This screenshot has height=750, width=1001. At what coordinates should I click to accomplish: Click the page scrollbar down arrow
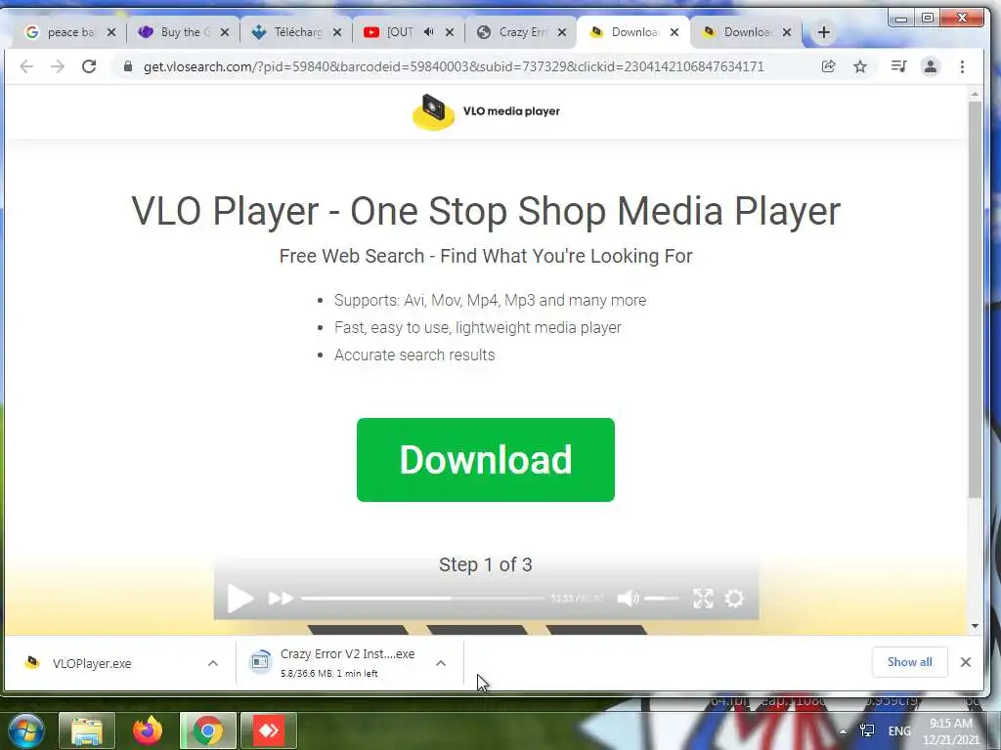point(975,626)
